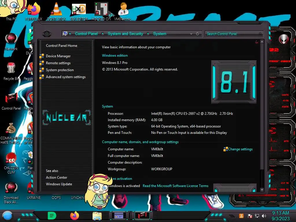
Task: Click the VM0b0t computer name value
Action: coord(157,149)
